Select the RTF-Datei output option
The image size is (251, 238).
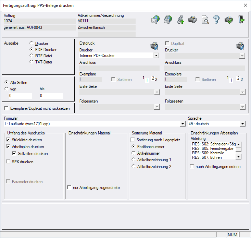[x=32, y=56]
